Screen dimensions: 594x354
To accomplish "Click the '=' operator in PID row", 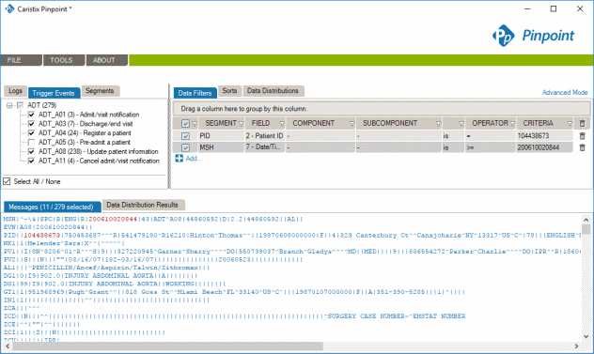I will [490, 135].
